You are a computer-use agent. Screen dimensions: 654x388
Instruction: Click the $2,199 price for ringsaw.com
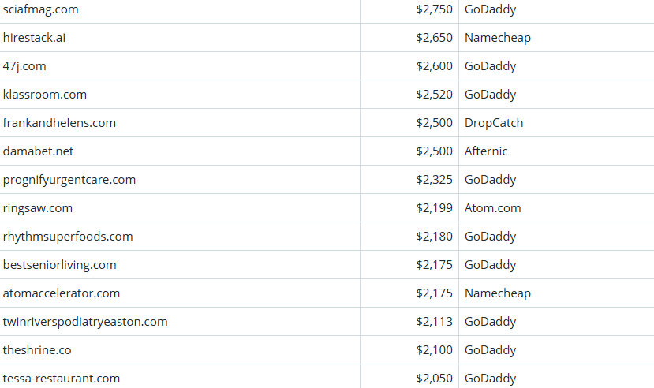434,208
